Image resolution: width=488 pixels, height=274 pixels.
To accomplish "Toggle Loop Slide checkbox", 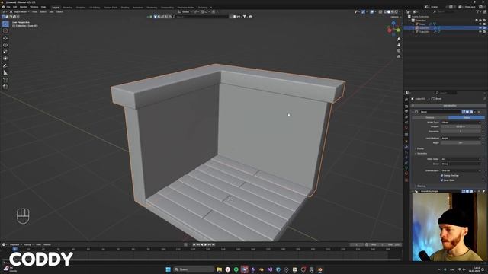I will [442, 180].
